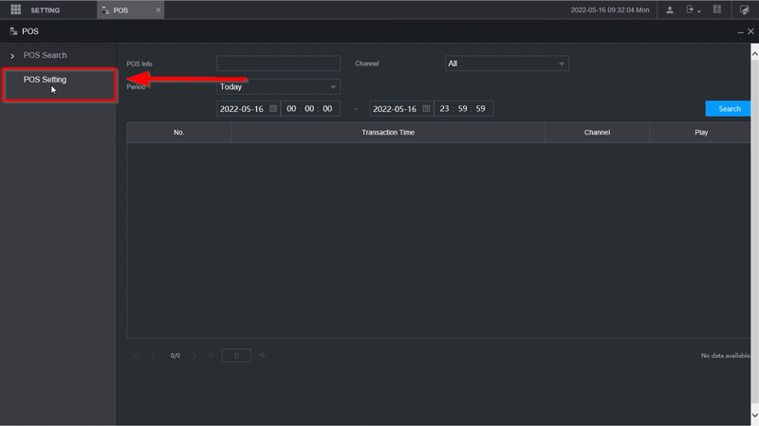Image resolution: width=759 pixels, height=426 pixels.
Task: Click the blue Search button
Action: (729, 108)
